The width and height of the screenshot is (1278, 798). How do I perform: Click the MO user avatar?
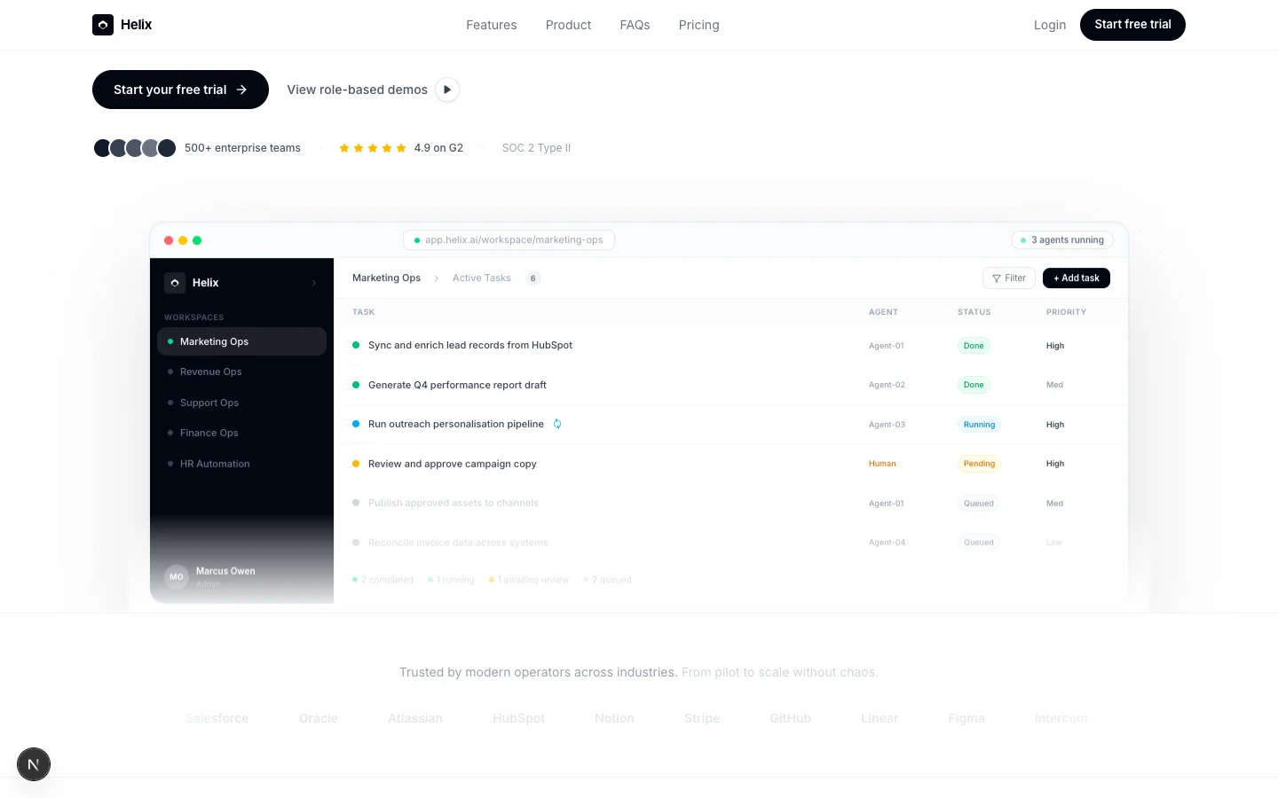(177, 576)
